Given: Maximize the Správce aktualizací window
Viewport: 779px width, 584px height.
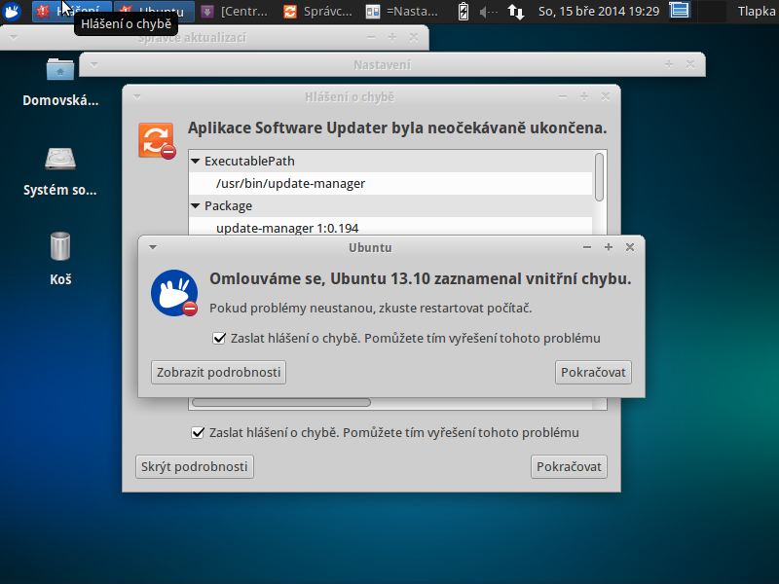Looking at the screenshot, I should tap(392, 37).
